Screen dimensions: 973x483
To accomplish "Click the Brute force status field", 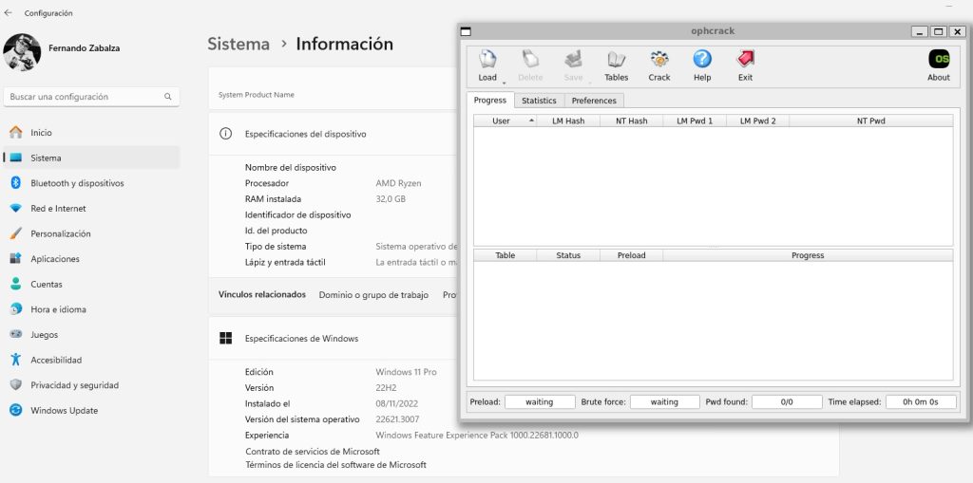I will pos(664,401).
